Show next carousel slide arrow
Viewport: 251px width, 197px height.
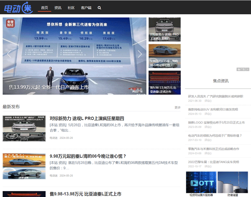(x=140, y=54)
